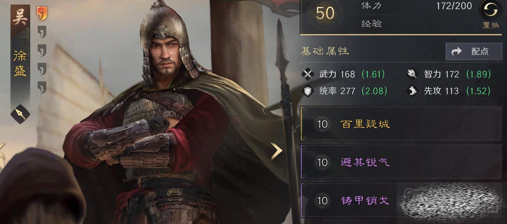
Task: Select the second grey star rank icon
Action: pos(42,51)
